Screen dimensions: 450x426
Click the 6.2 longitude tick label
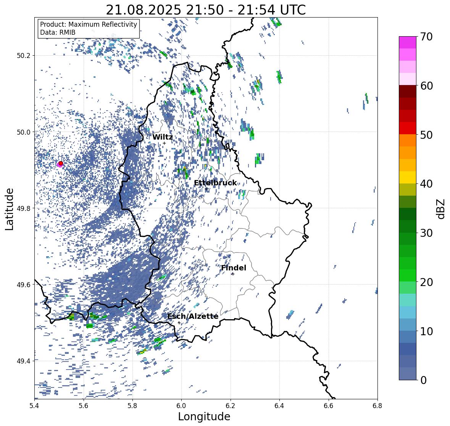click(x=231, y=406)
